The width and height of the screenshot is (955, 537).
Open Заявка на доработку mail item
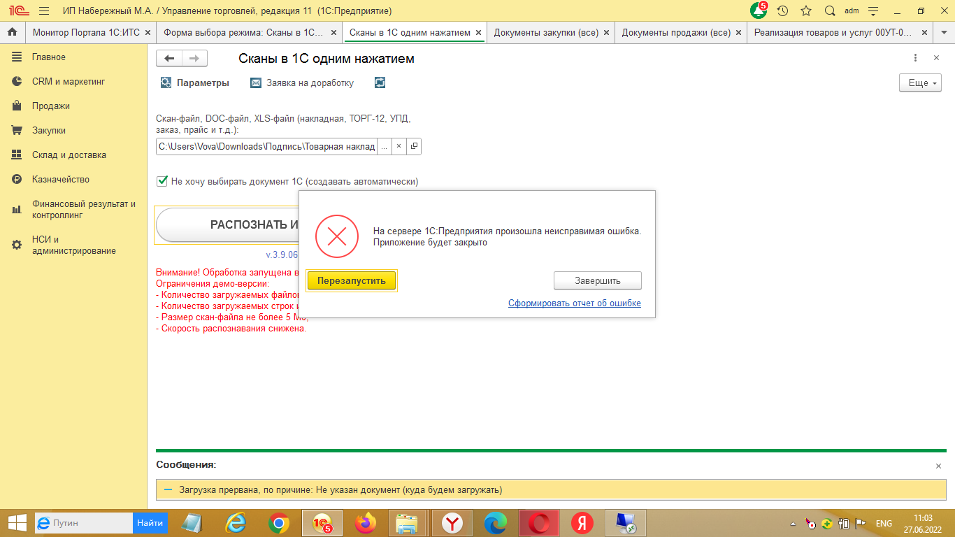click(302, 83)
